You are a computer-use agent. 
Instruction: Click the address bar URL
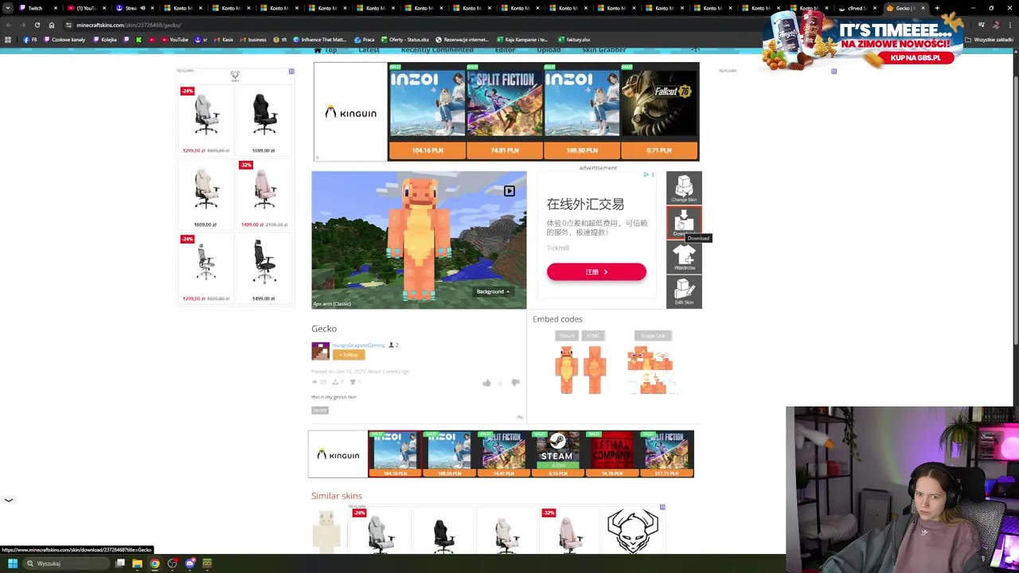(x=129, y=25)
